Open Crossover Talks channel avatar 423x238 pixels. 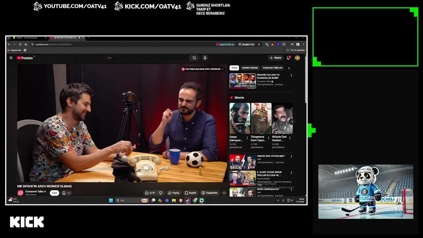20,193
